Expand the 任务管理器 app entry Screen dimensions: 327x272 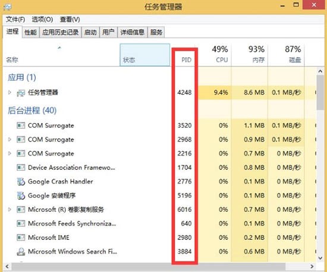tap(10, 92)
